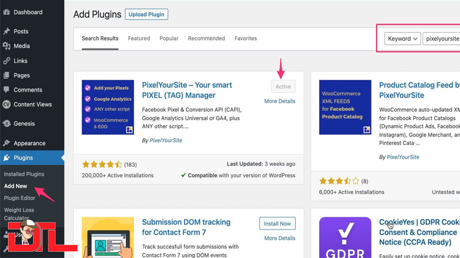Click the CookieYes GDPR plugin thumbnail
460x258 pixels.
click(346, 237)
